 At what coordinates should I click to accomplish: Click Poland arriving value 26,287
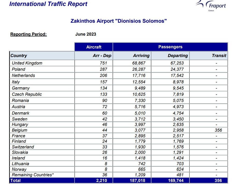click(x=139, y=69)
